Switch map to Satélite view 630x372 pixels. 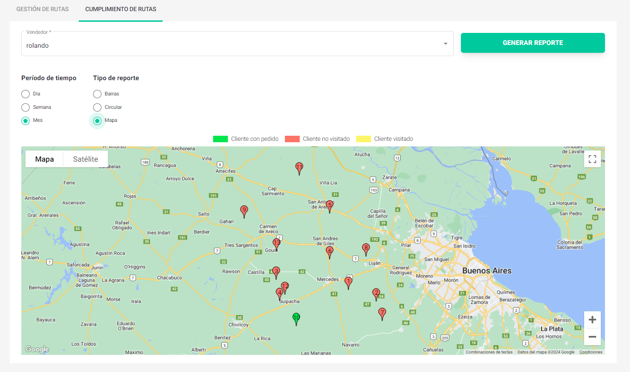click(86, 159)
